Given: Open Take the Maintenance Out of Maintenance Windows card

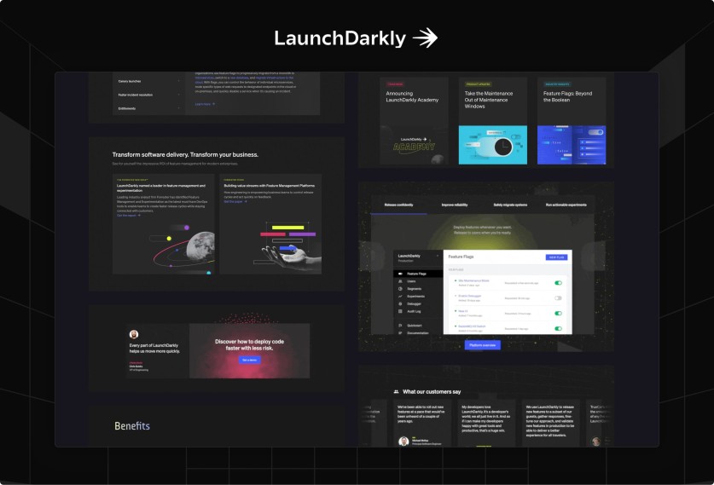Looking at the screenshot, I should [493, 120].
